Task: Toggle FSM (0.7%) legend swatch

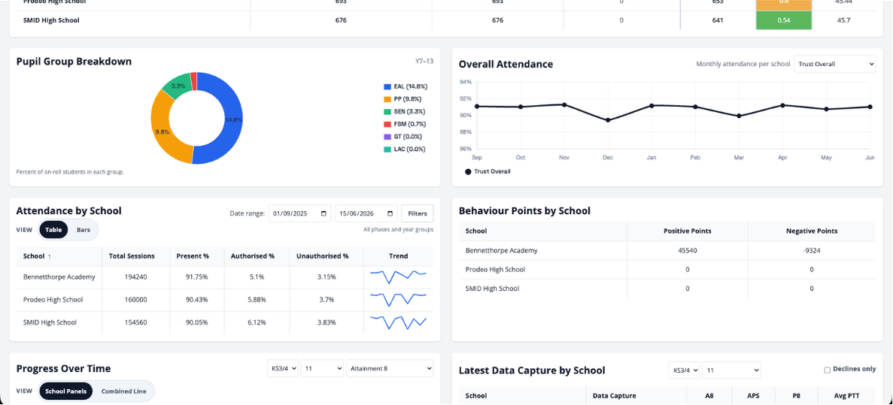Action: 387,124
